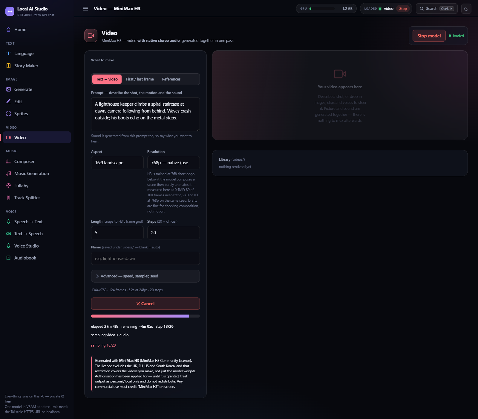Open the image Generate icon
Image resolution: width=478 pixels, height=419 pixels.
tap(9, 89)
